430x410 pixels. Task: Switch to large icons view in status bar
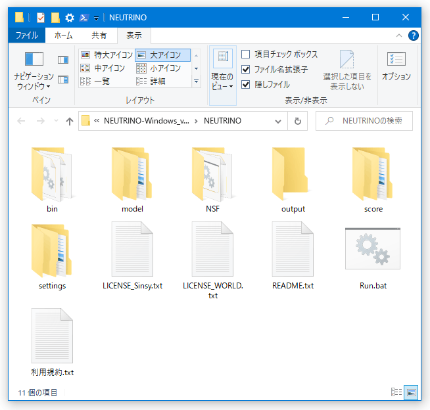click(x=411, y=392)
